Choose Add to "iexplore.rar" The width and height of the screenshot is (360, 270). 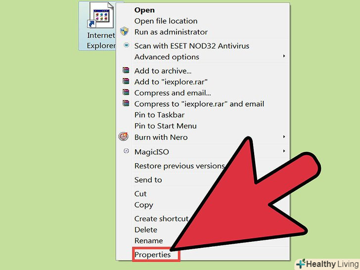click(171, 82)
